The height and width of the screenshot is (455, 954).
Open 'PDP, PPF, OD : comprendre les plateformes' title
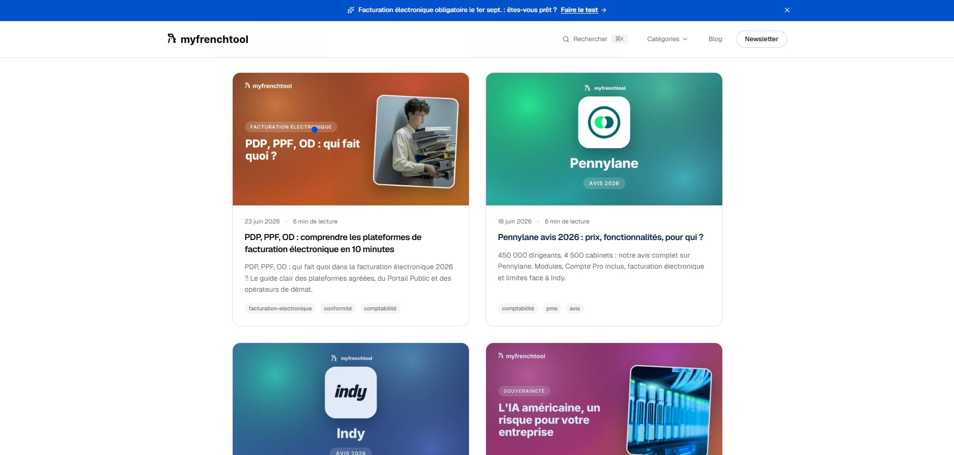(333, 243)
